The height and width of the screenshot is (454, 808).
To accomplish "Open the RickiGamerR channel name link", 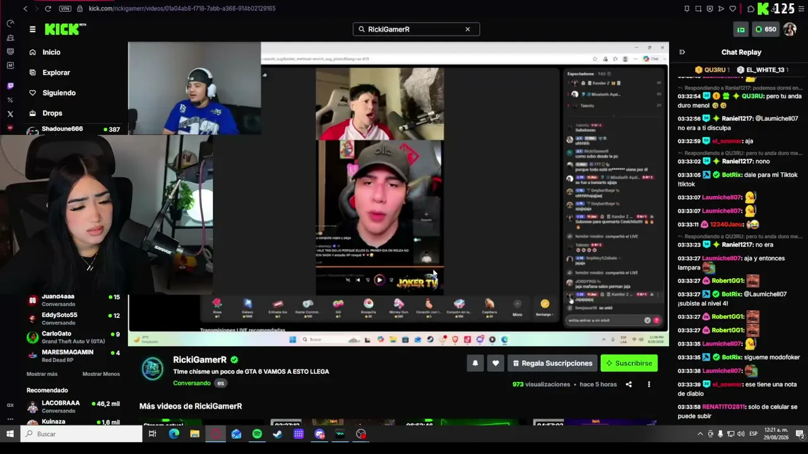I will point(199,359).
